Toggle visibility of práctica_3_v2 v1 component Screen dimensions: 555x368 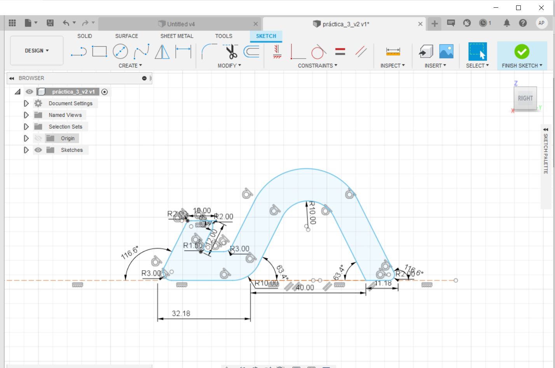29,92
